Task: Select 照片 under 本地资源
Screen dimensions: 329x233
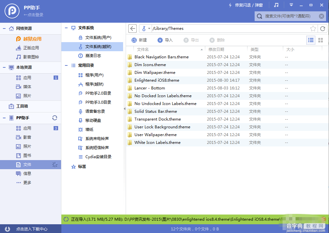Action: (x=31, y=96)
